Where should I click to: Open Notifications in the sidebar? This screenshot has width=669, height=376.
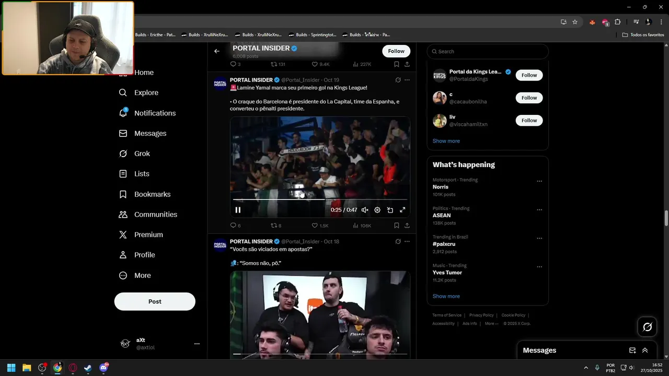point(147,113)
